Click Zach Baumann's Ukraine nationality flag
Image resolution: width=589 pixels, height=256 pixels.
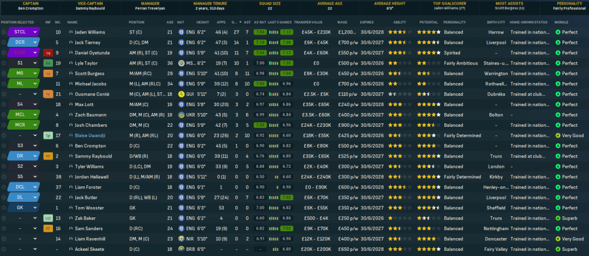point(181,115)
